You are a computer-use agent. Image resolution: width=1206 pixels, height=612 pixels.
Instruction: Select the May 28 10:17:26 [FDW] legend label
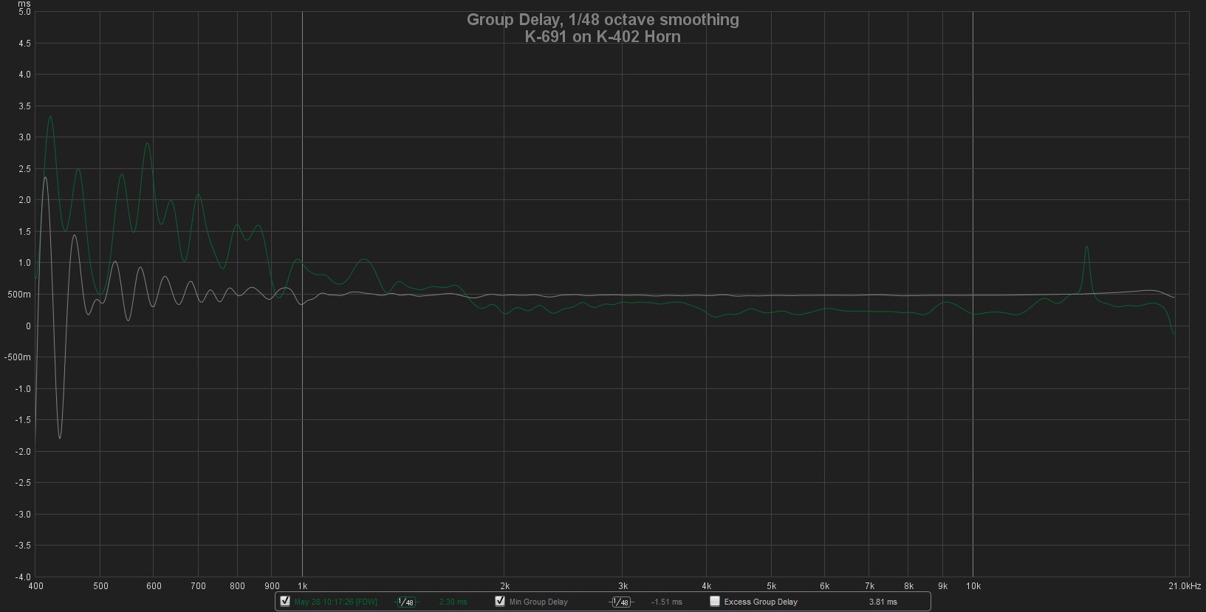336,602
